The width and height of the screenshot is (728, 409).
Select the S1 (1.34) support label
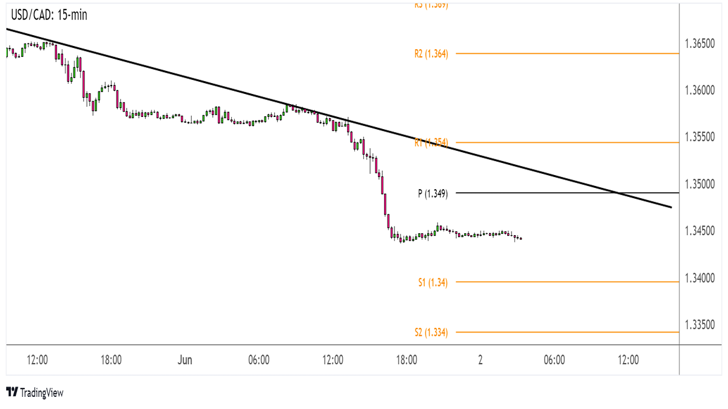click(432, 282)
